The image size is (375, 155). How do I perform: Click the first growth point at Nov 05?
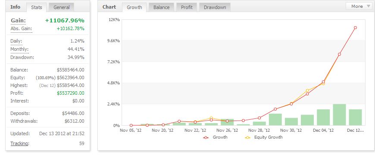pos(131,125)
